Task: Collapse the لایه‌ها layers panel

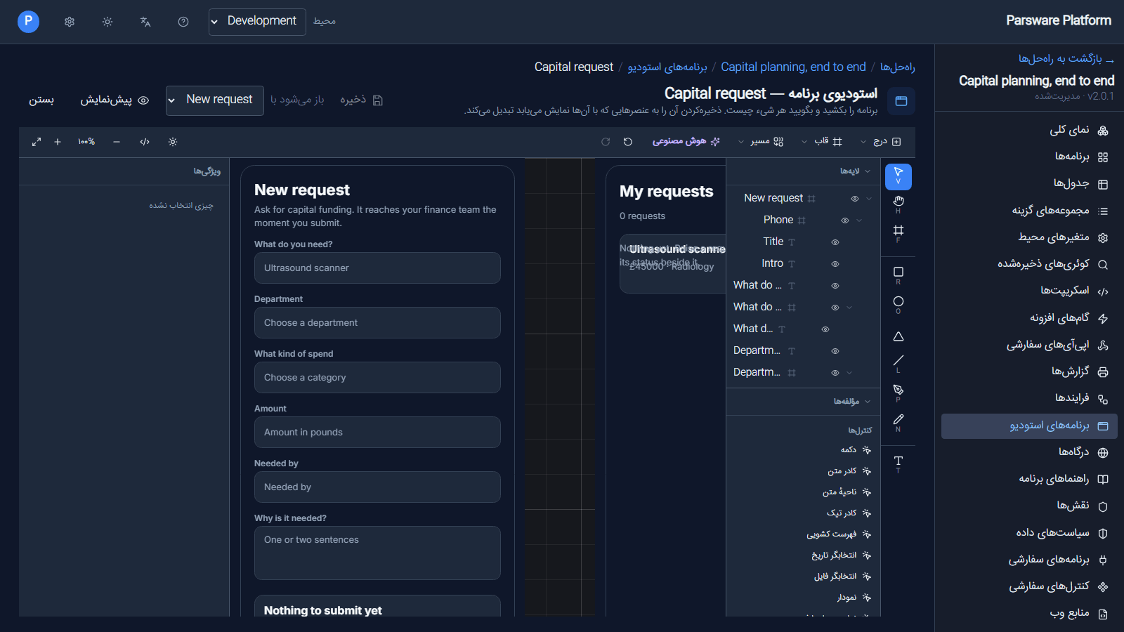Action: point(868,171)
